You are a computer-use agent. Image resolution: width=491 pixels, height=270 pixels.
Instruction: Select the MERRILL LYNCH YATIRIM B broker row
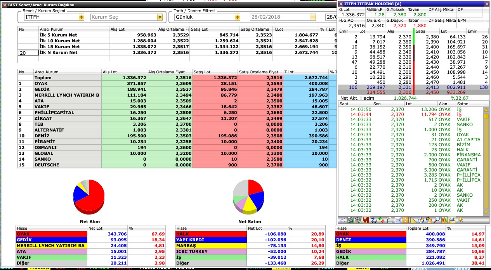177,95
